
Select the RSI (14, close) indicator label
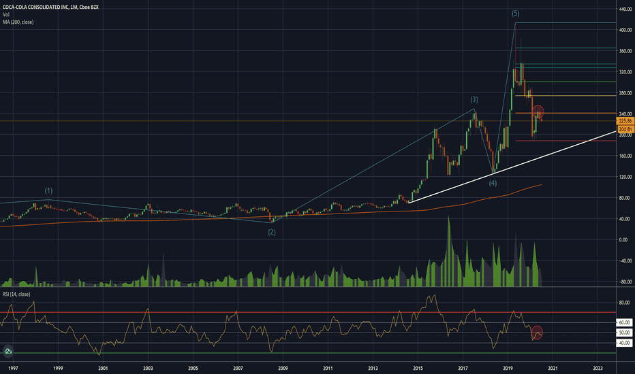pyautogui.click(x=16, y=294)
